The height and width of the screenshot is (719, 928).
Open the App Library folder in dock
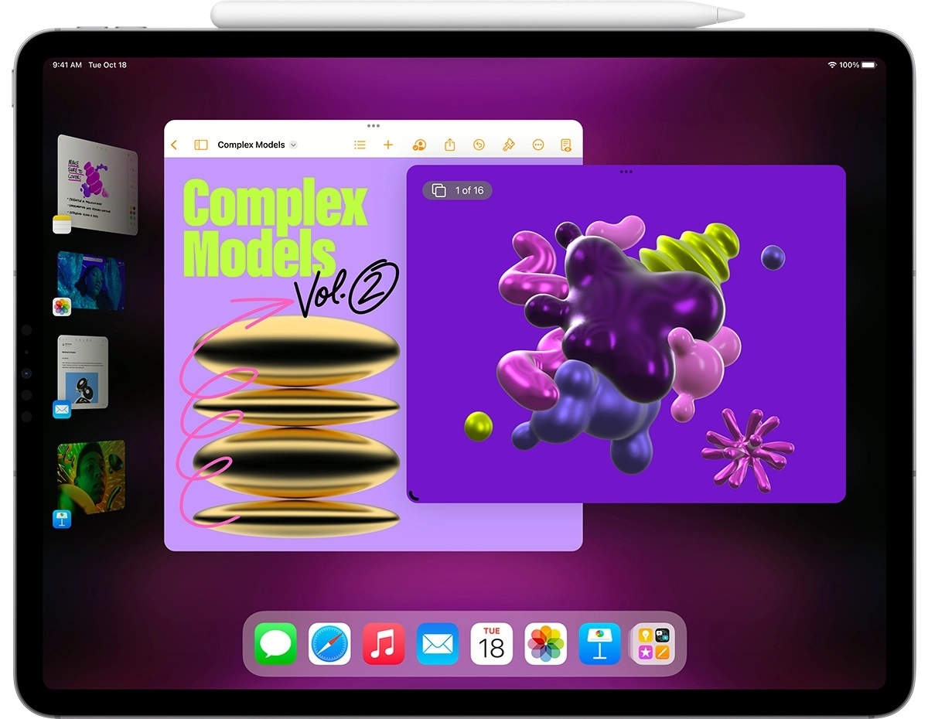tap(653, 644)
